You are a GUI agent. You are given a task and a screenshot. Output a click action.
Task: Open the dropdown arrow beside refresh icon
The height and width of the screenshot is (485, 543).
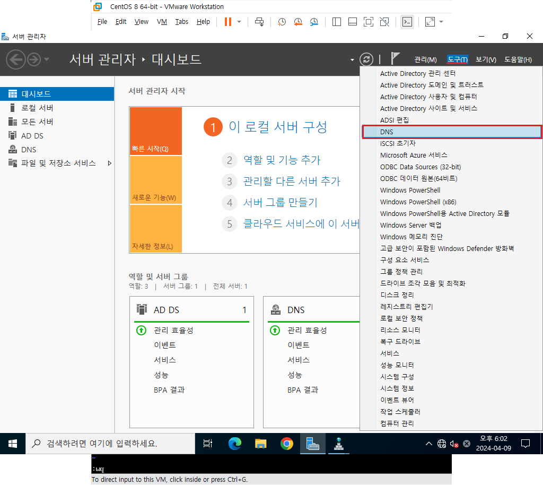[x=352, y=60]
